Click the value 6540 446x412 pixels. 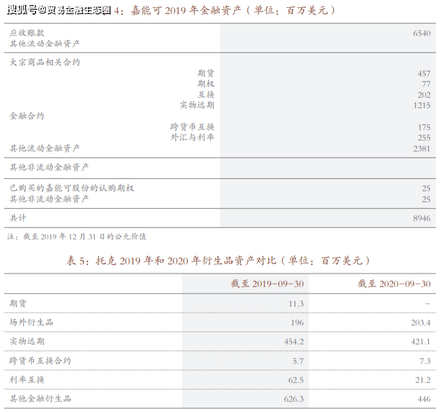(x=422, y=33)
